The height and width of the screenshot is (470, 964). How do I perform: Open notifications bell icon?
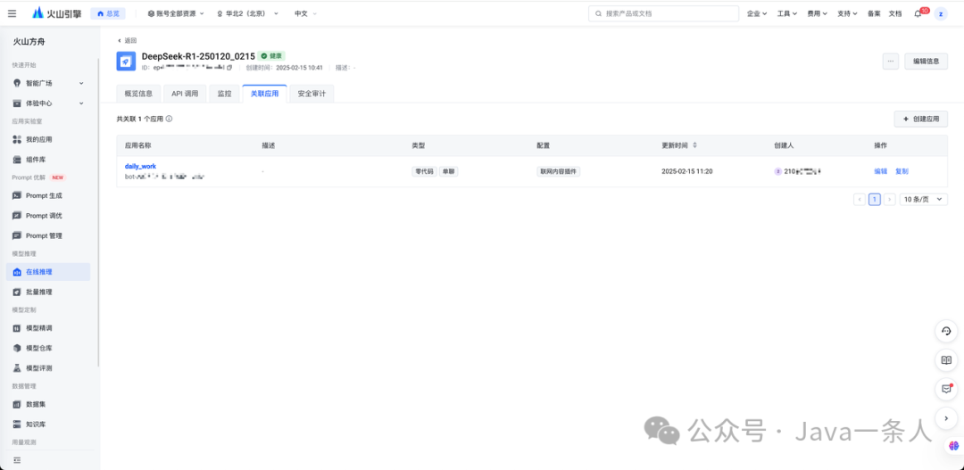[918, 13]
